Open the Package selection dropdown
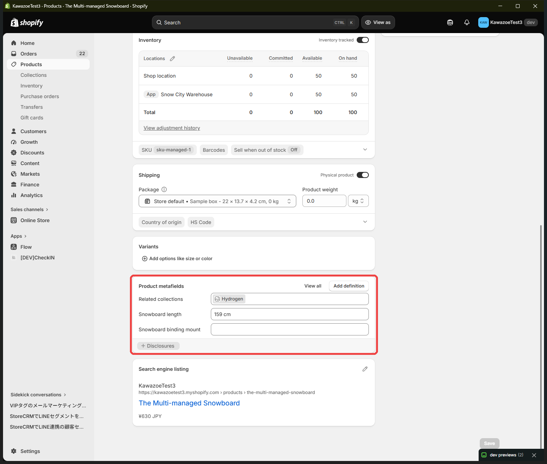The height and width of the screenshot is (464, 547). [x=217, y=201]
